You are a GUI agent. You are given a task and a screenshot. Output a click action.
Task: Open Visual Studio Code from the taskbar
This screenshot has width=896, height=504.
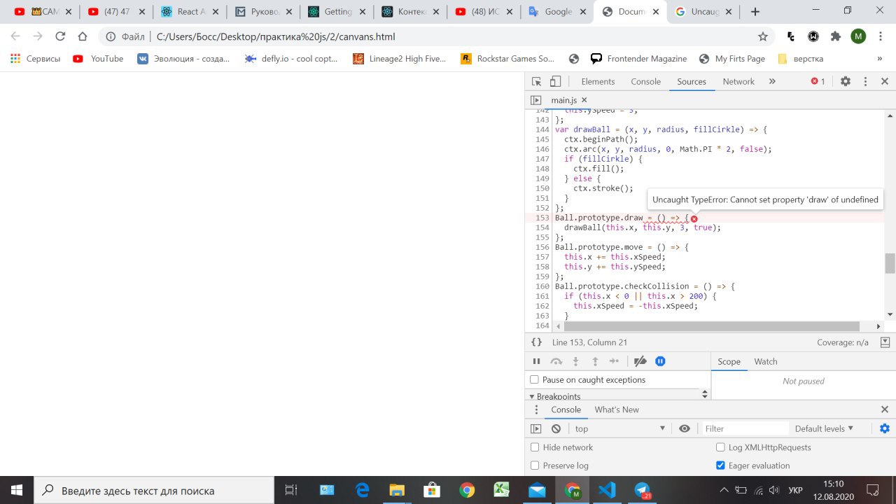click(x=607, y=490)
